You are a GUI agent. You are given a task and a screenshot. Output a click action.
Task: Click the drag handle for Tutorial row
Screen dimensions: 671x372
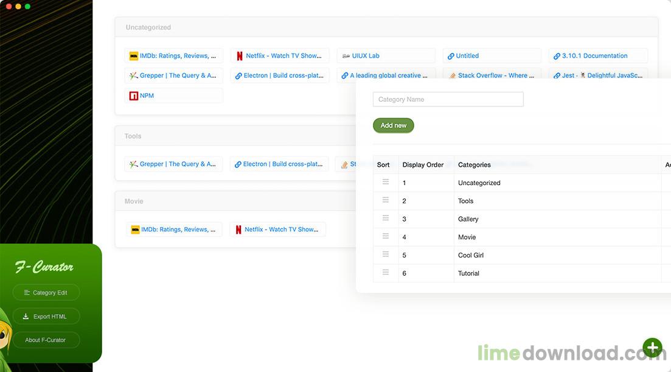(x=386, y=272)
